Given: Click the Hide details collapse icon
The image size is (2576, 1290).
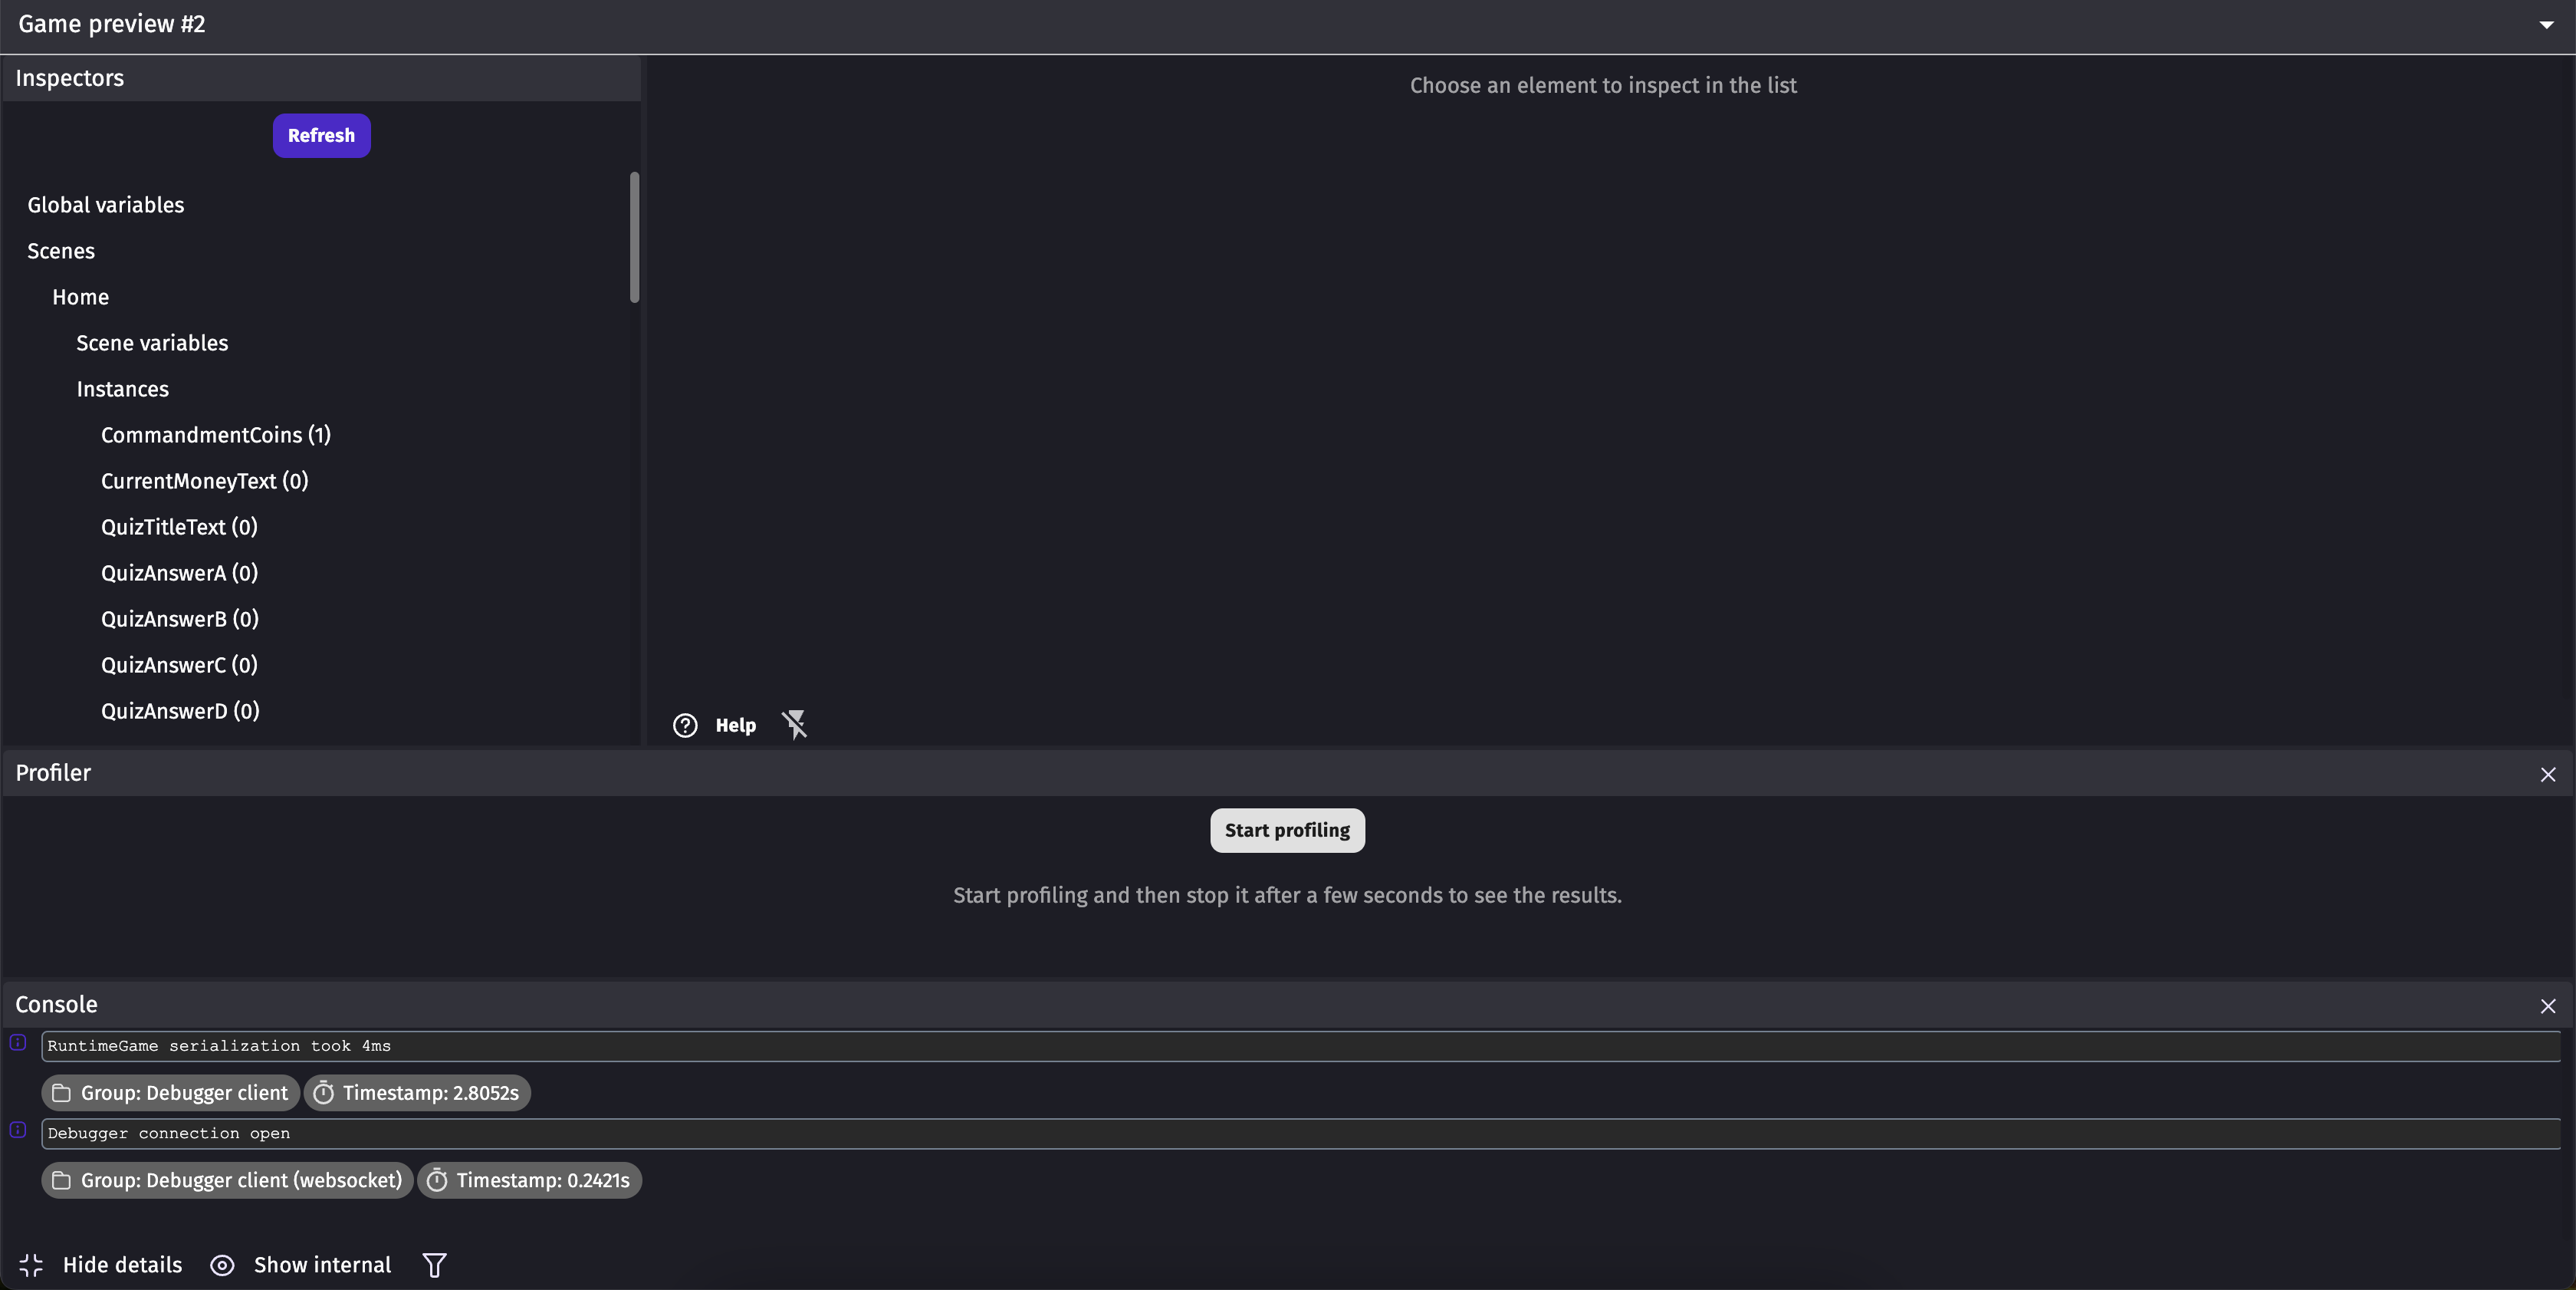Looking at the screenshot, I should pyautogui.click(x=31, y=1265).
